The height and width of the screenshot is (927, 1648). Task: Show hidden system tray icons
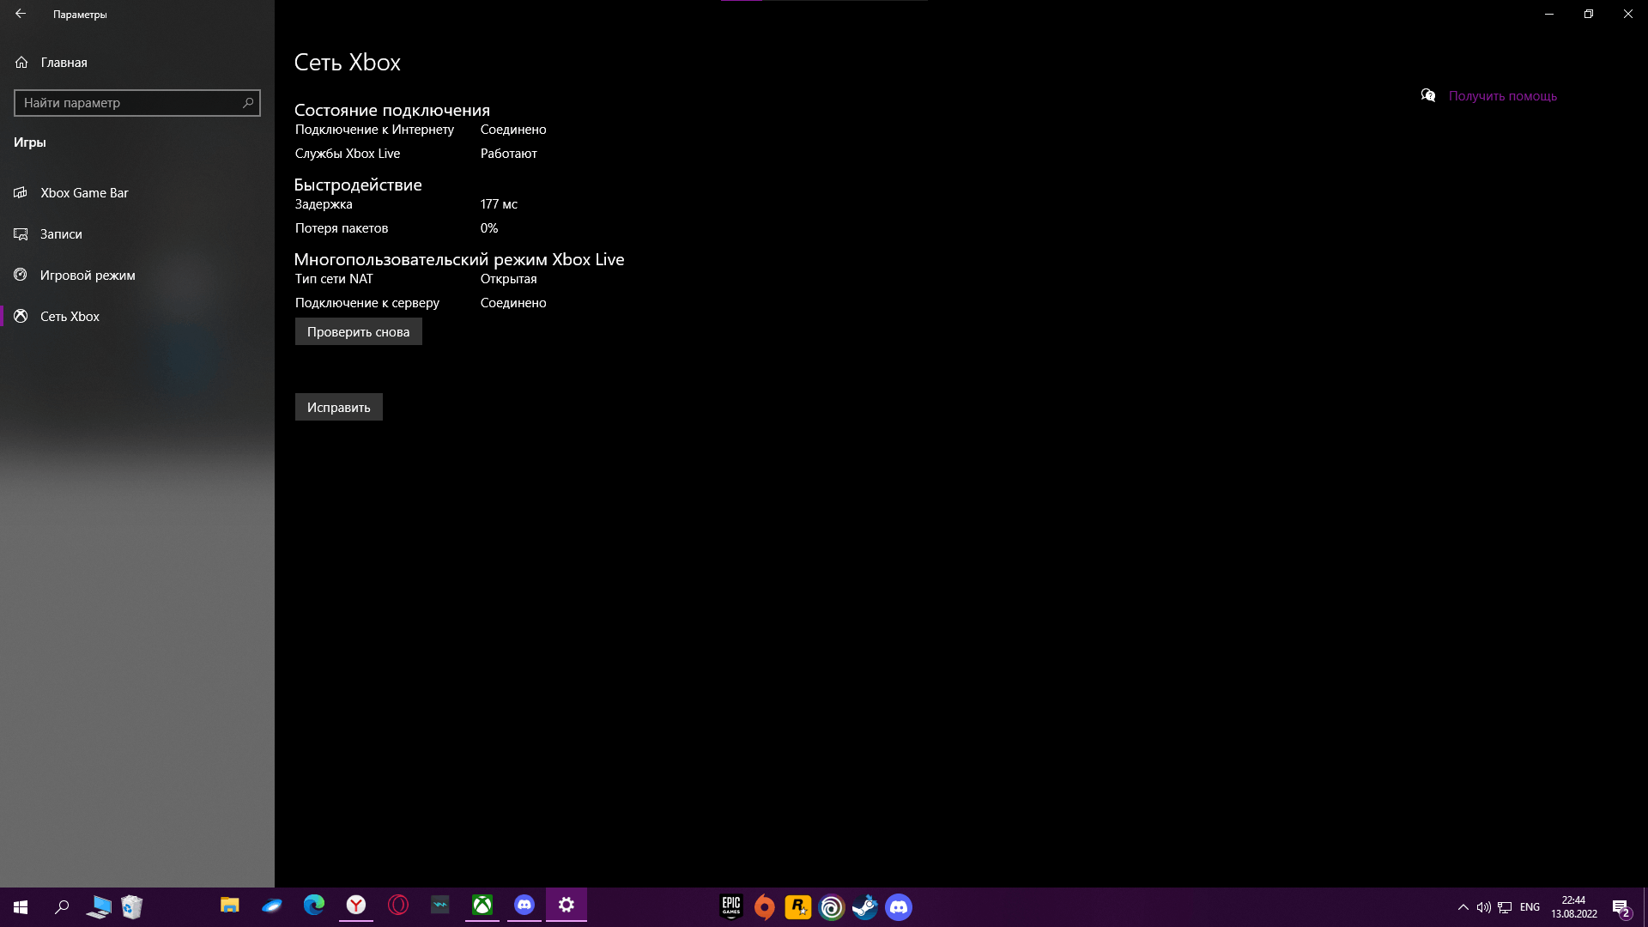point(1463,907)
